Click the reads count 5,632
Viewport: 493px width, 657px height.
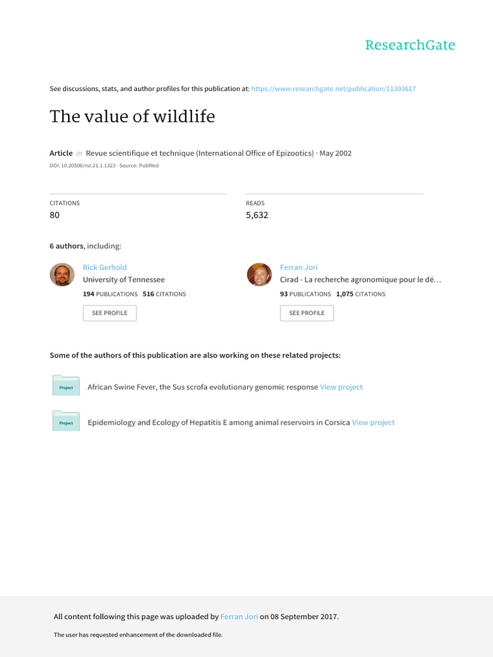coord(257,215)
